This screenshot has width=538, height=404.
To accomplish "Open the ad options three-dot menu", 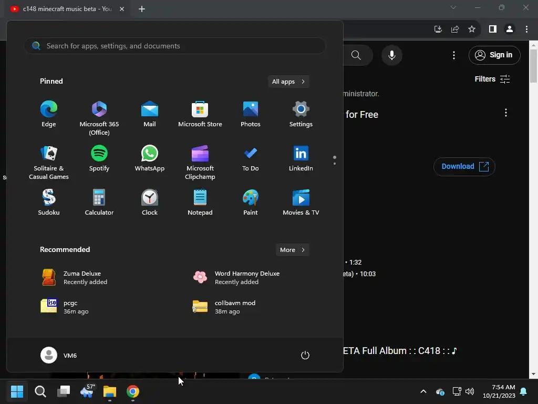I will click(506, 113).
